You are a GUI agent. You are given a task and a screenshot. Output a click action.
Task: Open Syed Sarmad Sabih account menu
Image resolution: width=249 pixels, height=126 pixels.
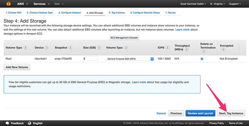[x=193, y=4]
